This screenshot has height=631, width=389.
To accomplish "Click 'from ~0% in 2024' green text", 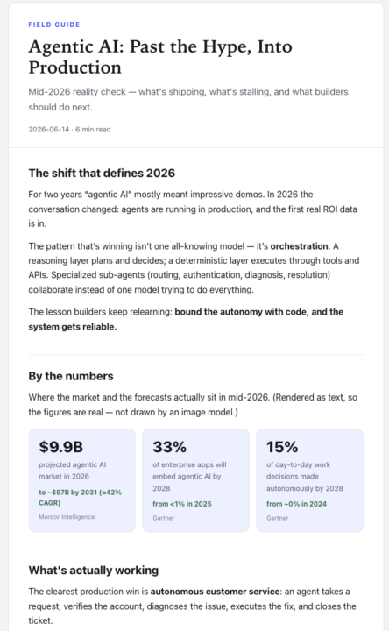I will [296, 504].
